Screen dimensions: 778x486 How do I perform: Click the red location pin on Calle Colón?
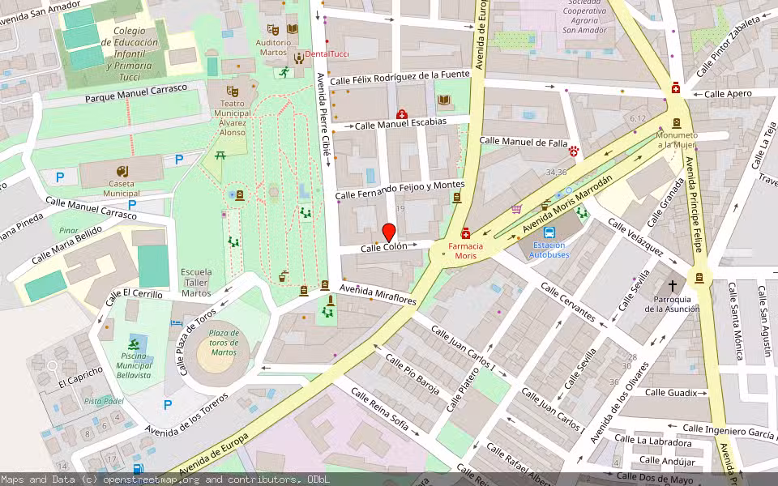point(389,232)
